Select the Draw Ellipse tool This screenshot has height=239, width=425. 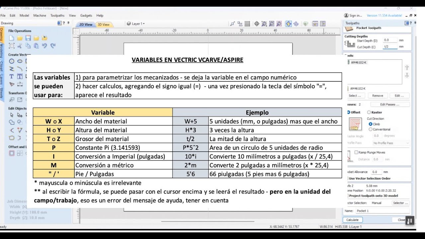20,61
